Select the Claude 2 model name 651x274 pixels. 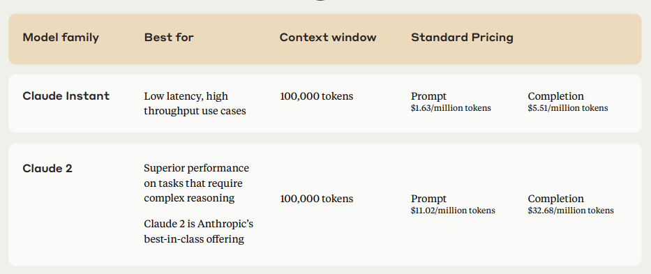(x=47, y=169)
